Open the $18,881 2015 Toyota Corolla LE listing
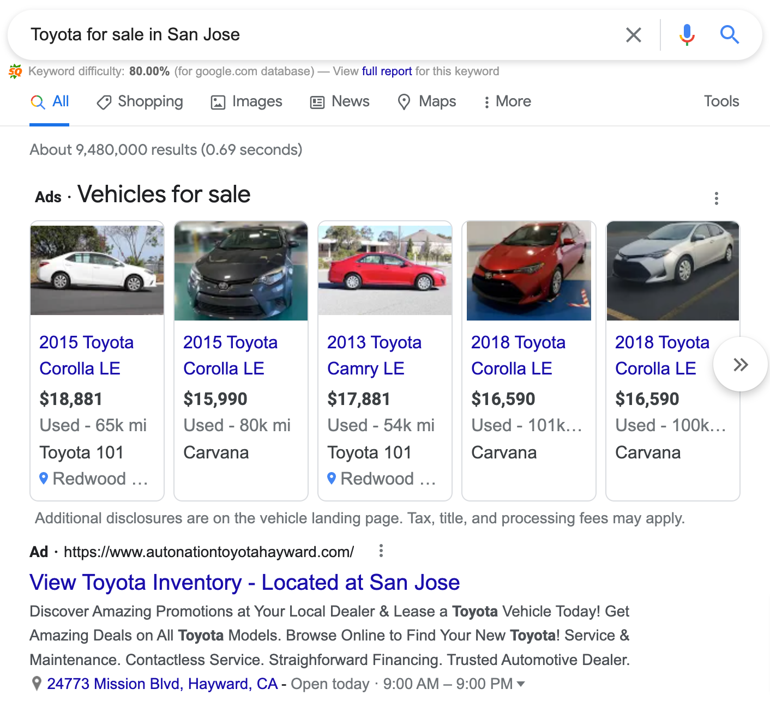 click(x=87, y=355)
